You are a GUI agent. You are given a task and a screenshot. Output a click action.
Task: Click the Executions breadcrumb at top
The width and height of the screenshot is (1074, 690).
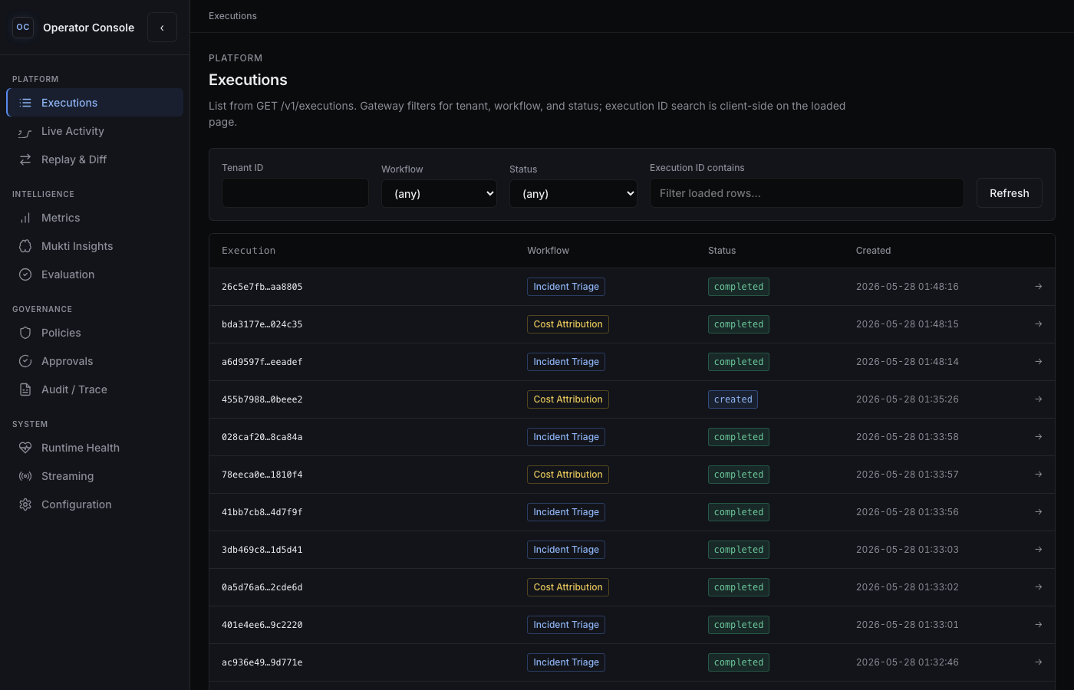click(232, 16)
